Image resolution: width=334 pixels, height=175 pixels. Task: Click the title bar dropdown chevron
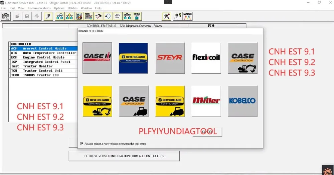168,2
